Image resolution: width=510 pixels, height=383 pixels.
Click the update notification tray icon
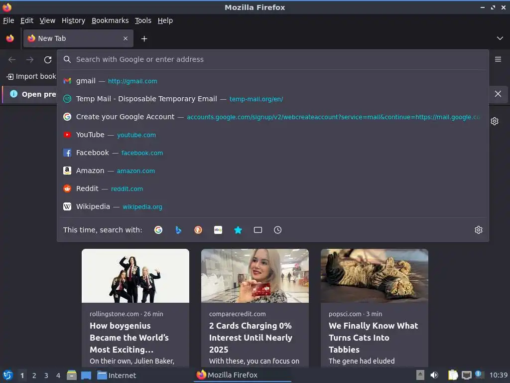(x=480, y=375)
